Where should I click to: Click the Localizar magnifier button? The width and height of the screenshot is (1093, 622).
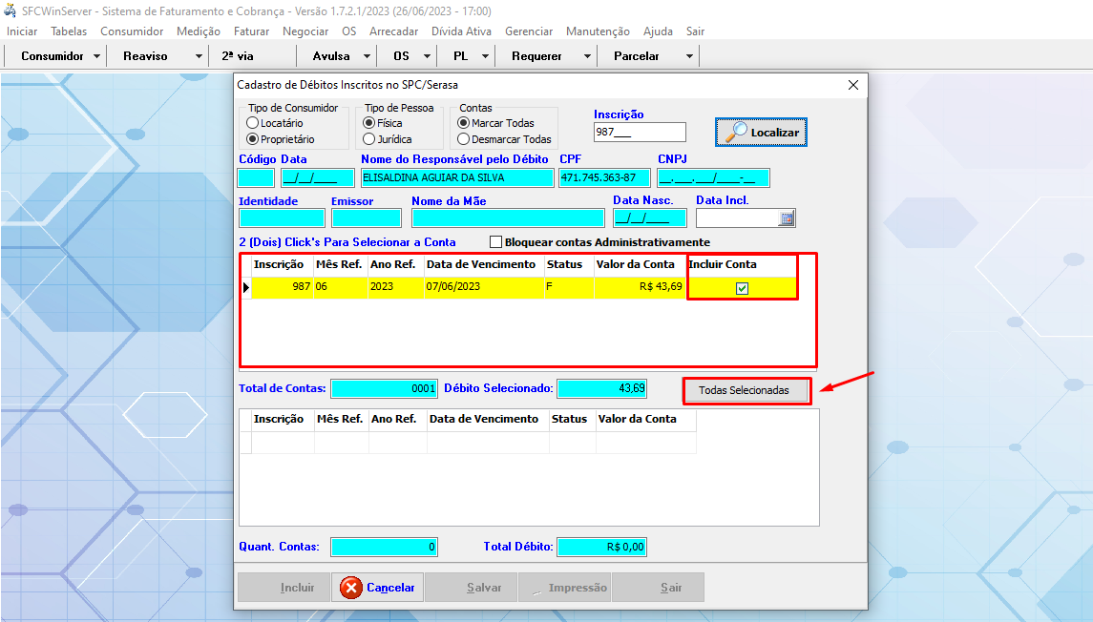tap(761, 132)
